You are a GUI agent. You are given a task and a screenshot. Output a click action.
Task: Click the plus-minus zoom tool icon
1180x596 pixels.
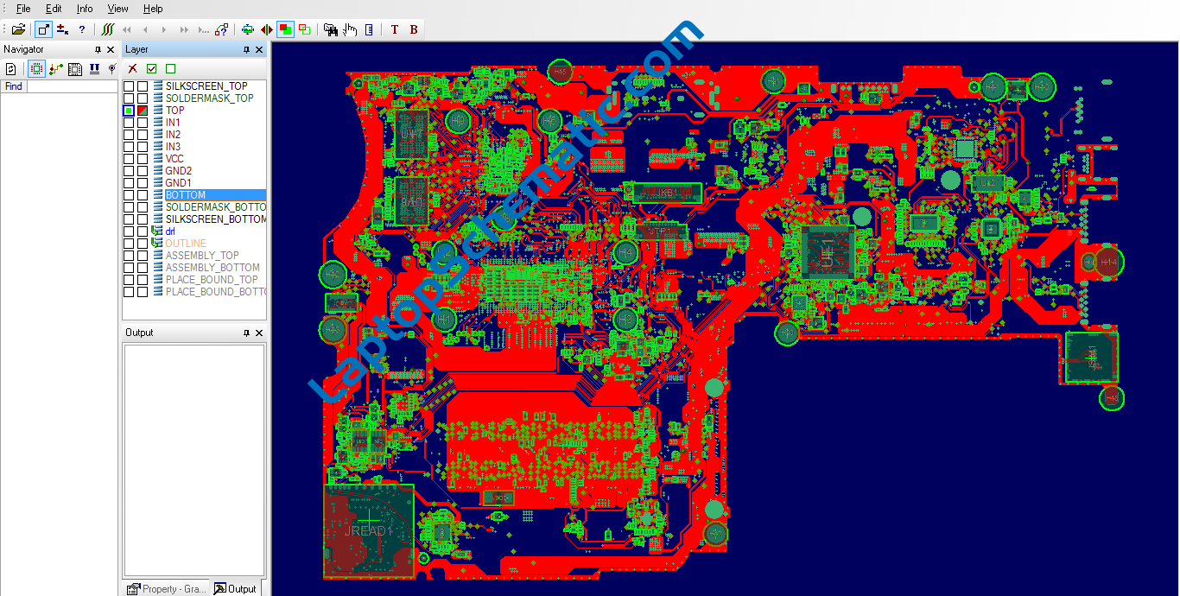pyautogui.click(x=62, y=29)
